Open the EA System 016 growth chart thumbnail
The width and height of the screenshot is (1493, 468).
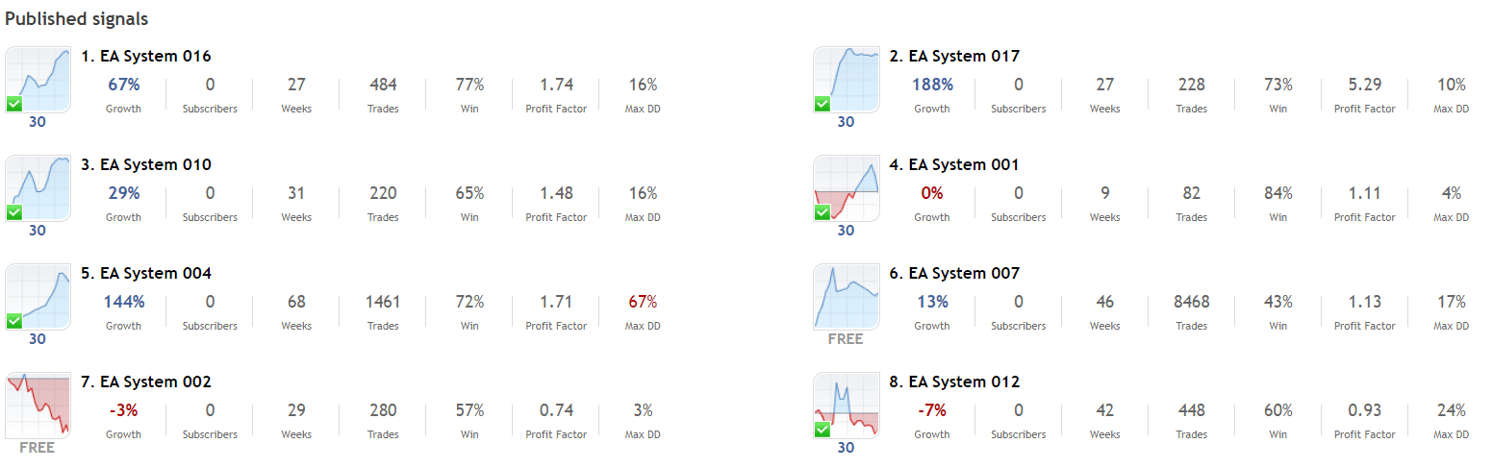(38, 79)
